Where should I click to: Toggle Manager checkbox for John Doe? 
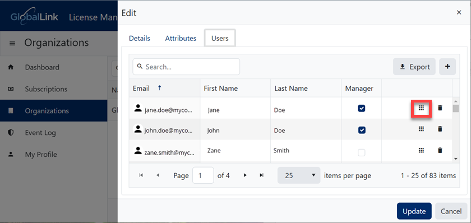click(x=362, y=130)
